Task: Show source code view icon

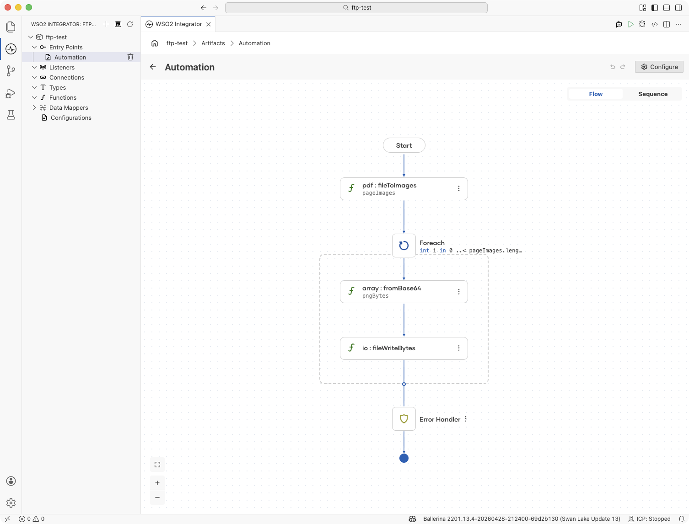Action: point(655,24)
